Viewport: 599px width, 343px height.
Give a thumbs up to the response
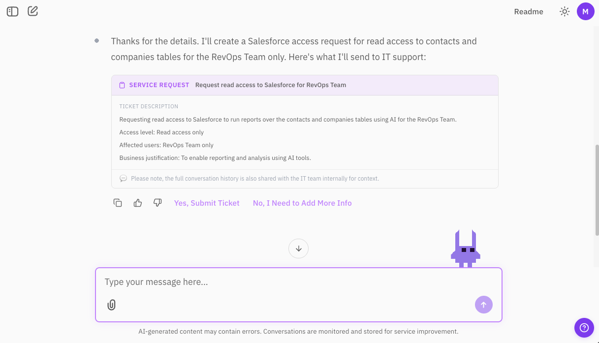(137, 203)
